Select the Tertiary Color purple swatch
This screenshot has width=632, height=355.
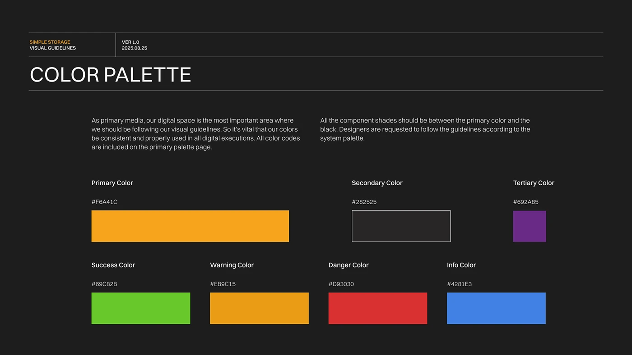pos(529,226)
